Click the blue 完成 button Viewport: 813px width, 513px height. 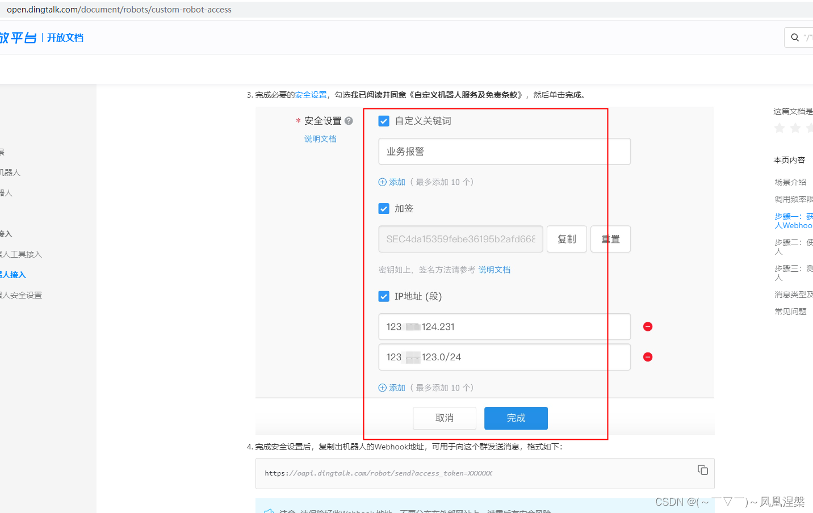tap(516, 418)
